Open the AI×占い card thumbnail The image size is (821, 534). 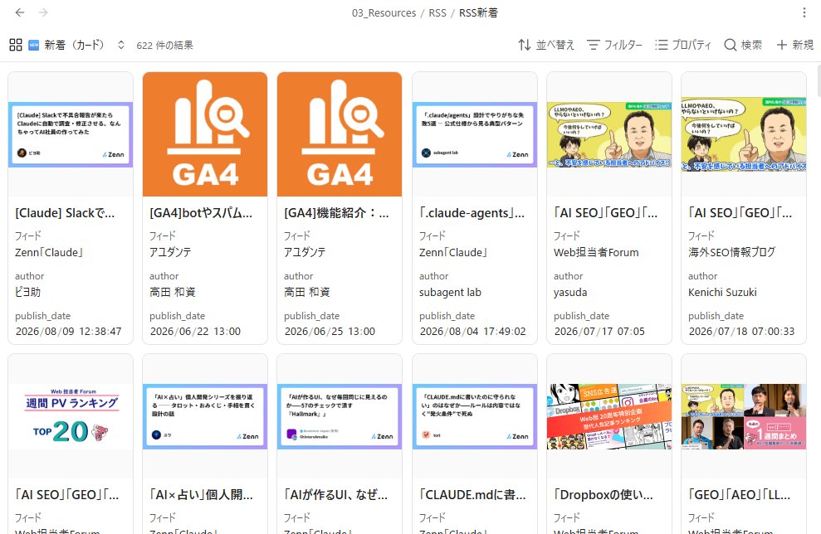205,416
